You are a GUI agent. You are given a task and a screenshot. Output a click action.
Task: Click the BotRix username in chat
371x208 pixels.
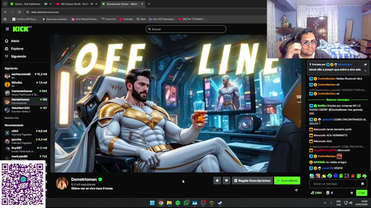pyautogui.click(x=322, y=106)
